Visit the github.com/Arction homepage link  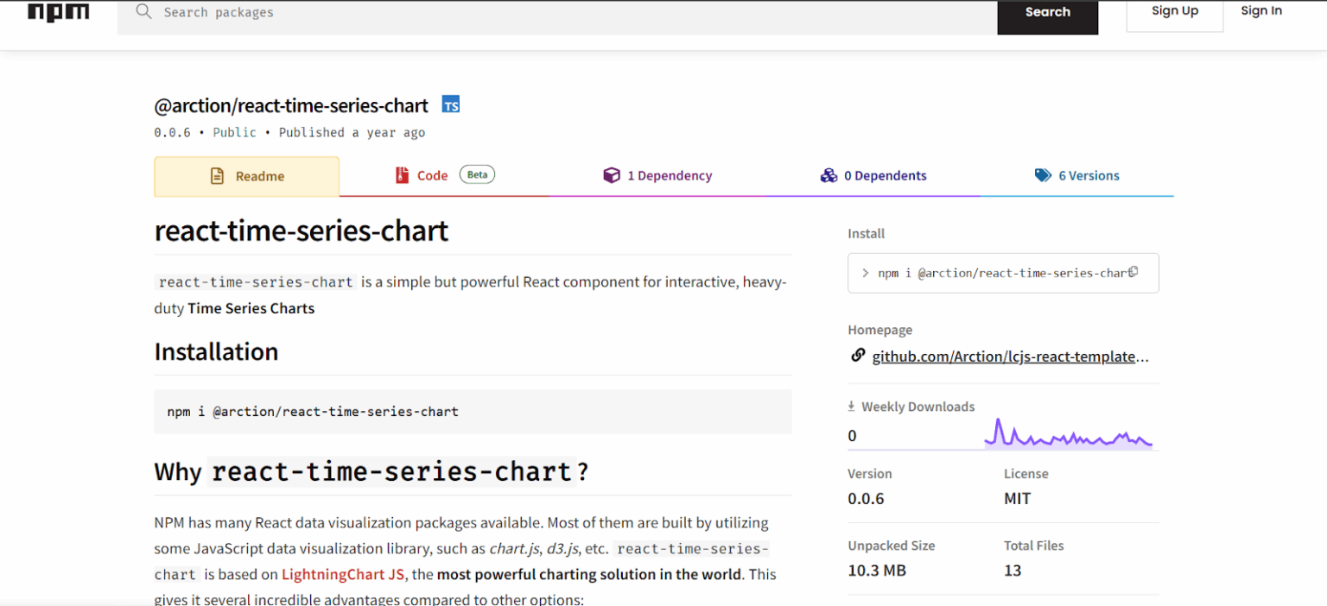tap(1011, 356)
